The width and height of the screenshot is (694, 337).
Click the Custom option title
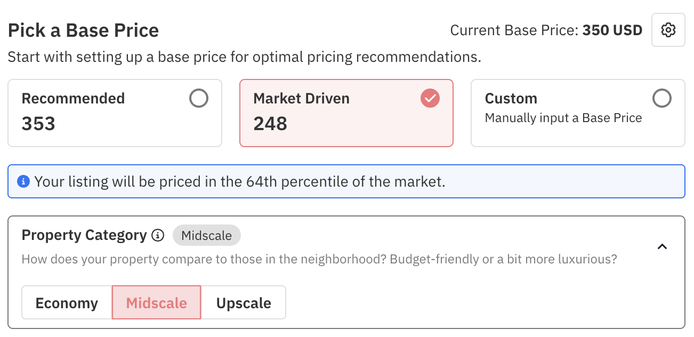pos(511,99)
